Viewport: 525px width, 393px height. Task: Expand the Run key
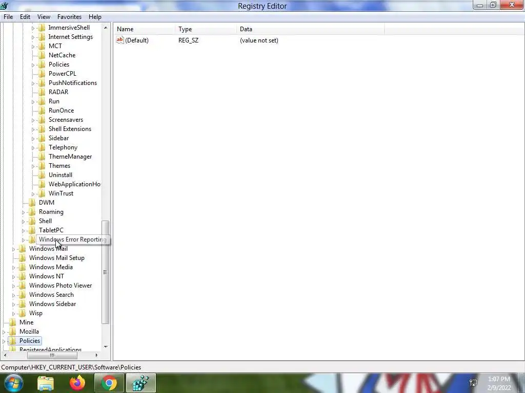pos(33,102)
